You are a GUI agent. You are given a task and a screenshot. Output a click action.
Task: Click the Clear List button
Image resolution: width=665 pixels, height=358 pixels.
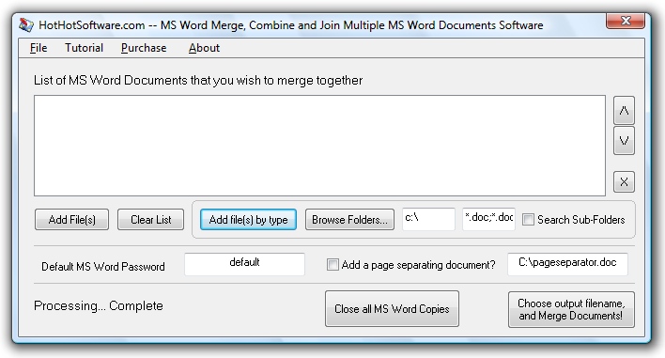150,219
